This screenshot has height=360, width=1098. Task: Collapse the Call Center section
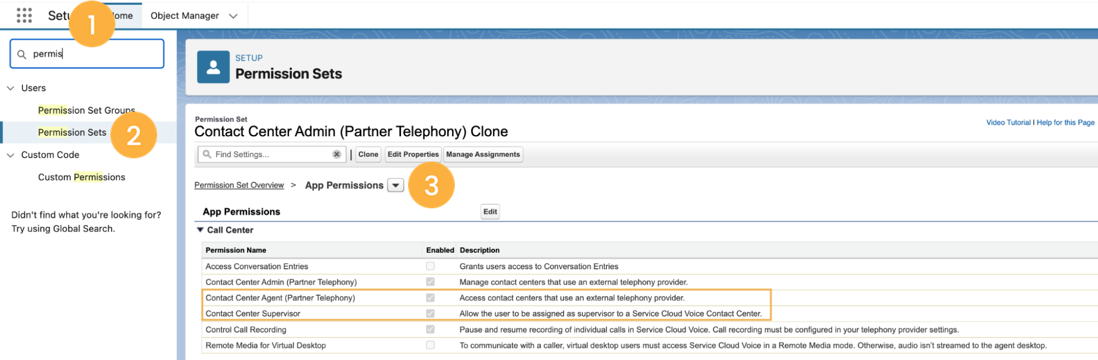click(x=200, y=230)
